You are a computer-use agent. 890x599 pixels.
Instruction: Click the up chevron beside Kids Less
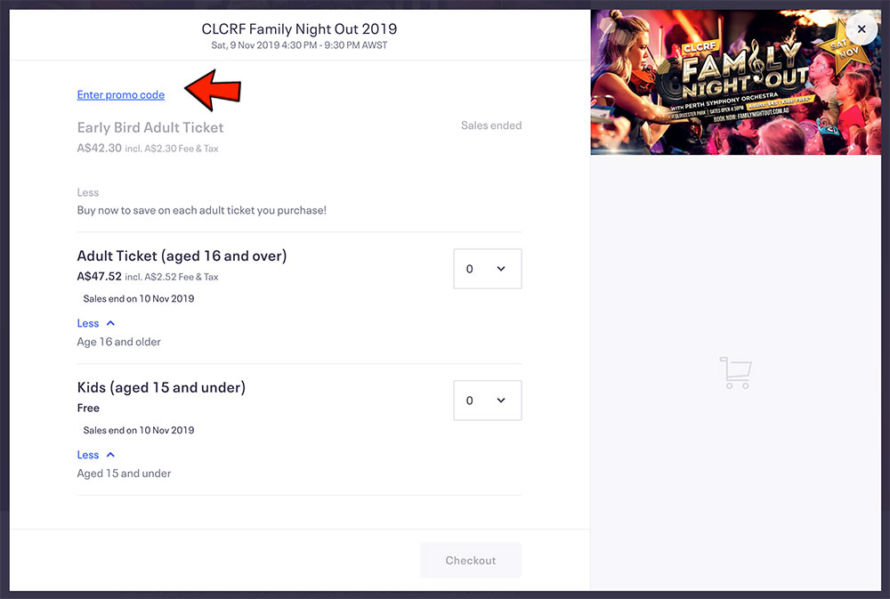pyautogui.click(x=110, y=455)
